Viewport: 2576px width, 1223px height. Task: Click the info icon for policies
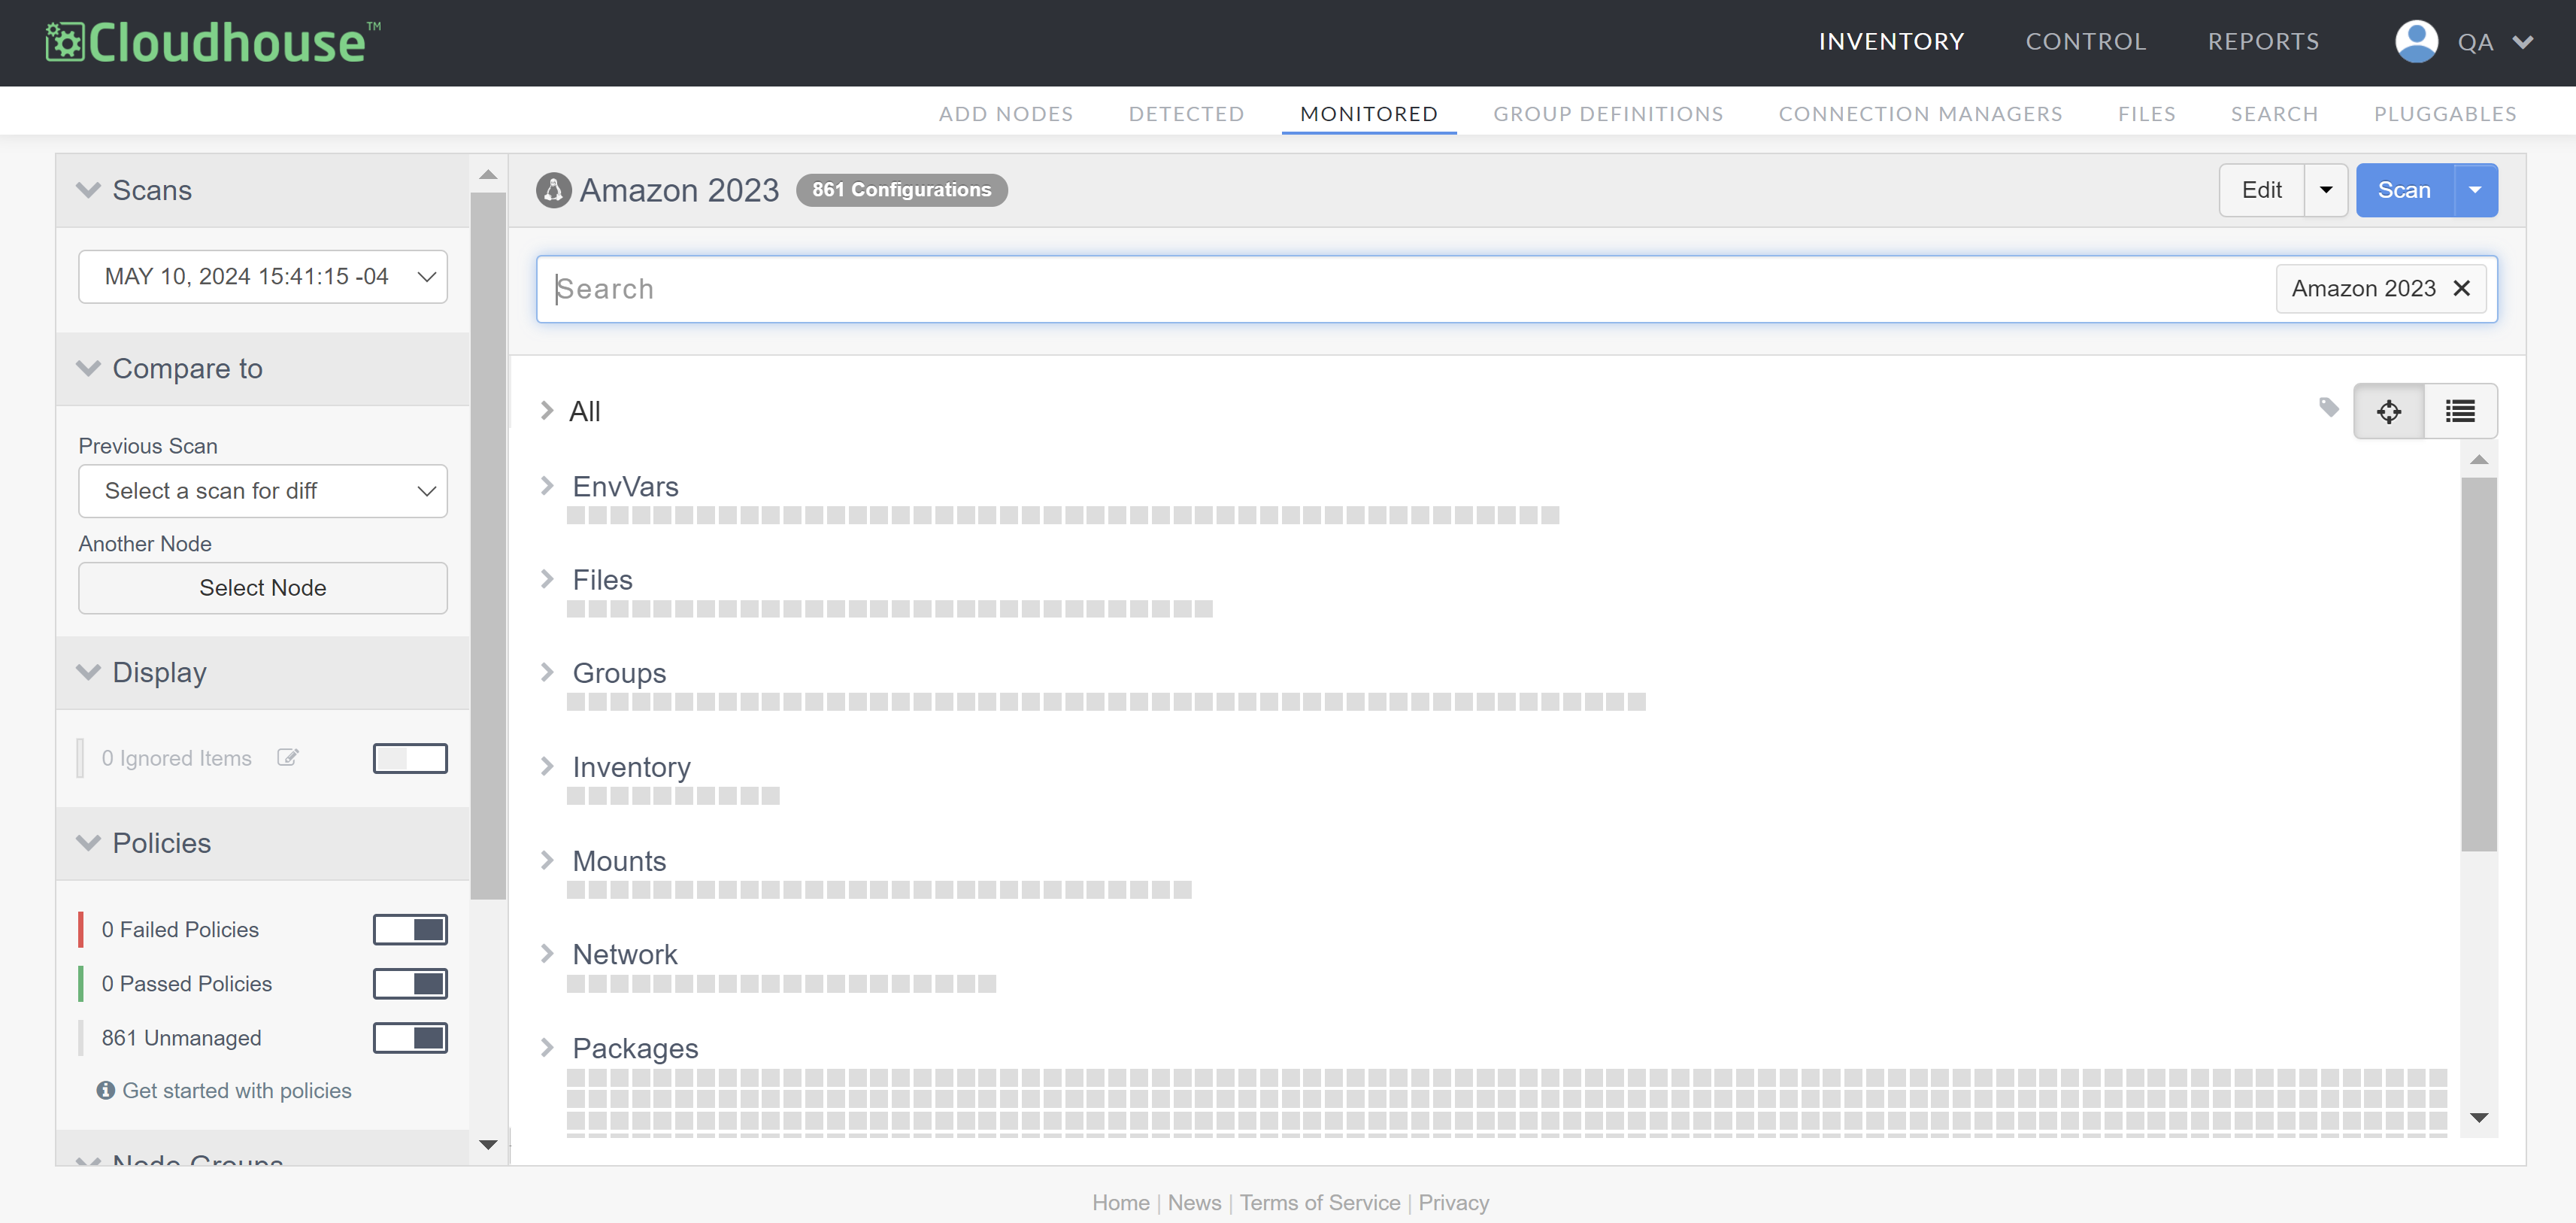point(106,1090)
